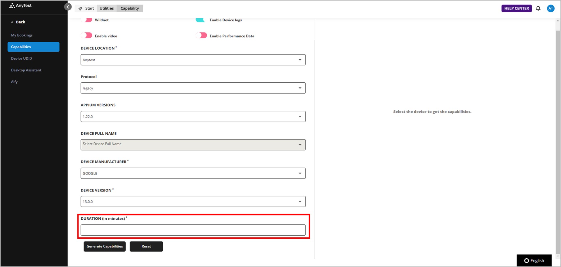Click the Duration in minutes input field
Screen dimensions: 561x267
point(193,230)
